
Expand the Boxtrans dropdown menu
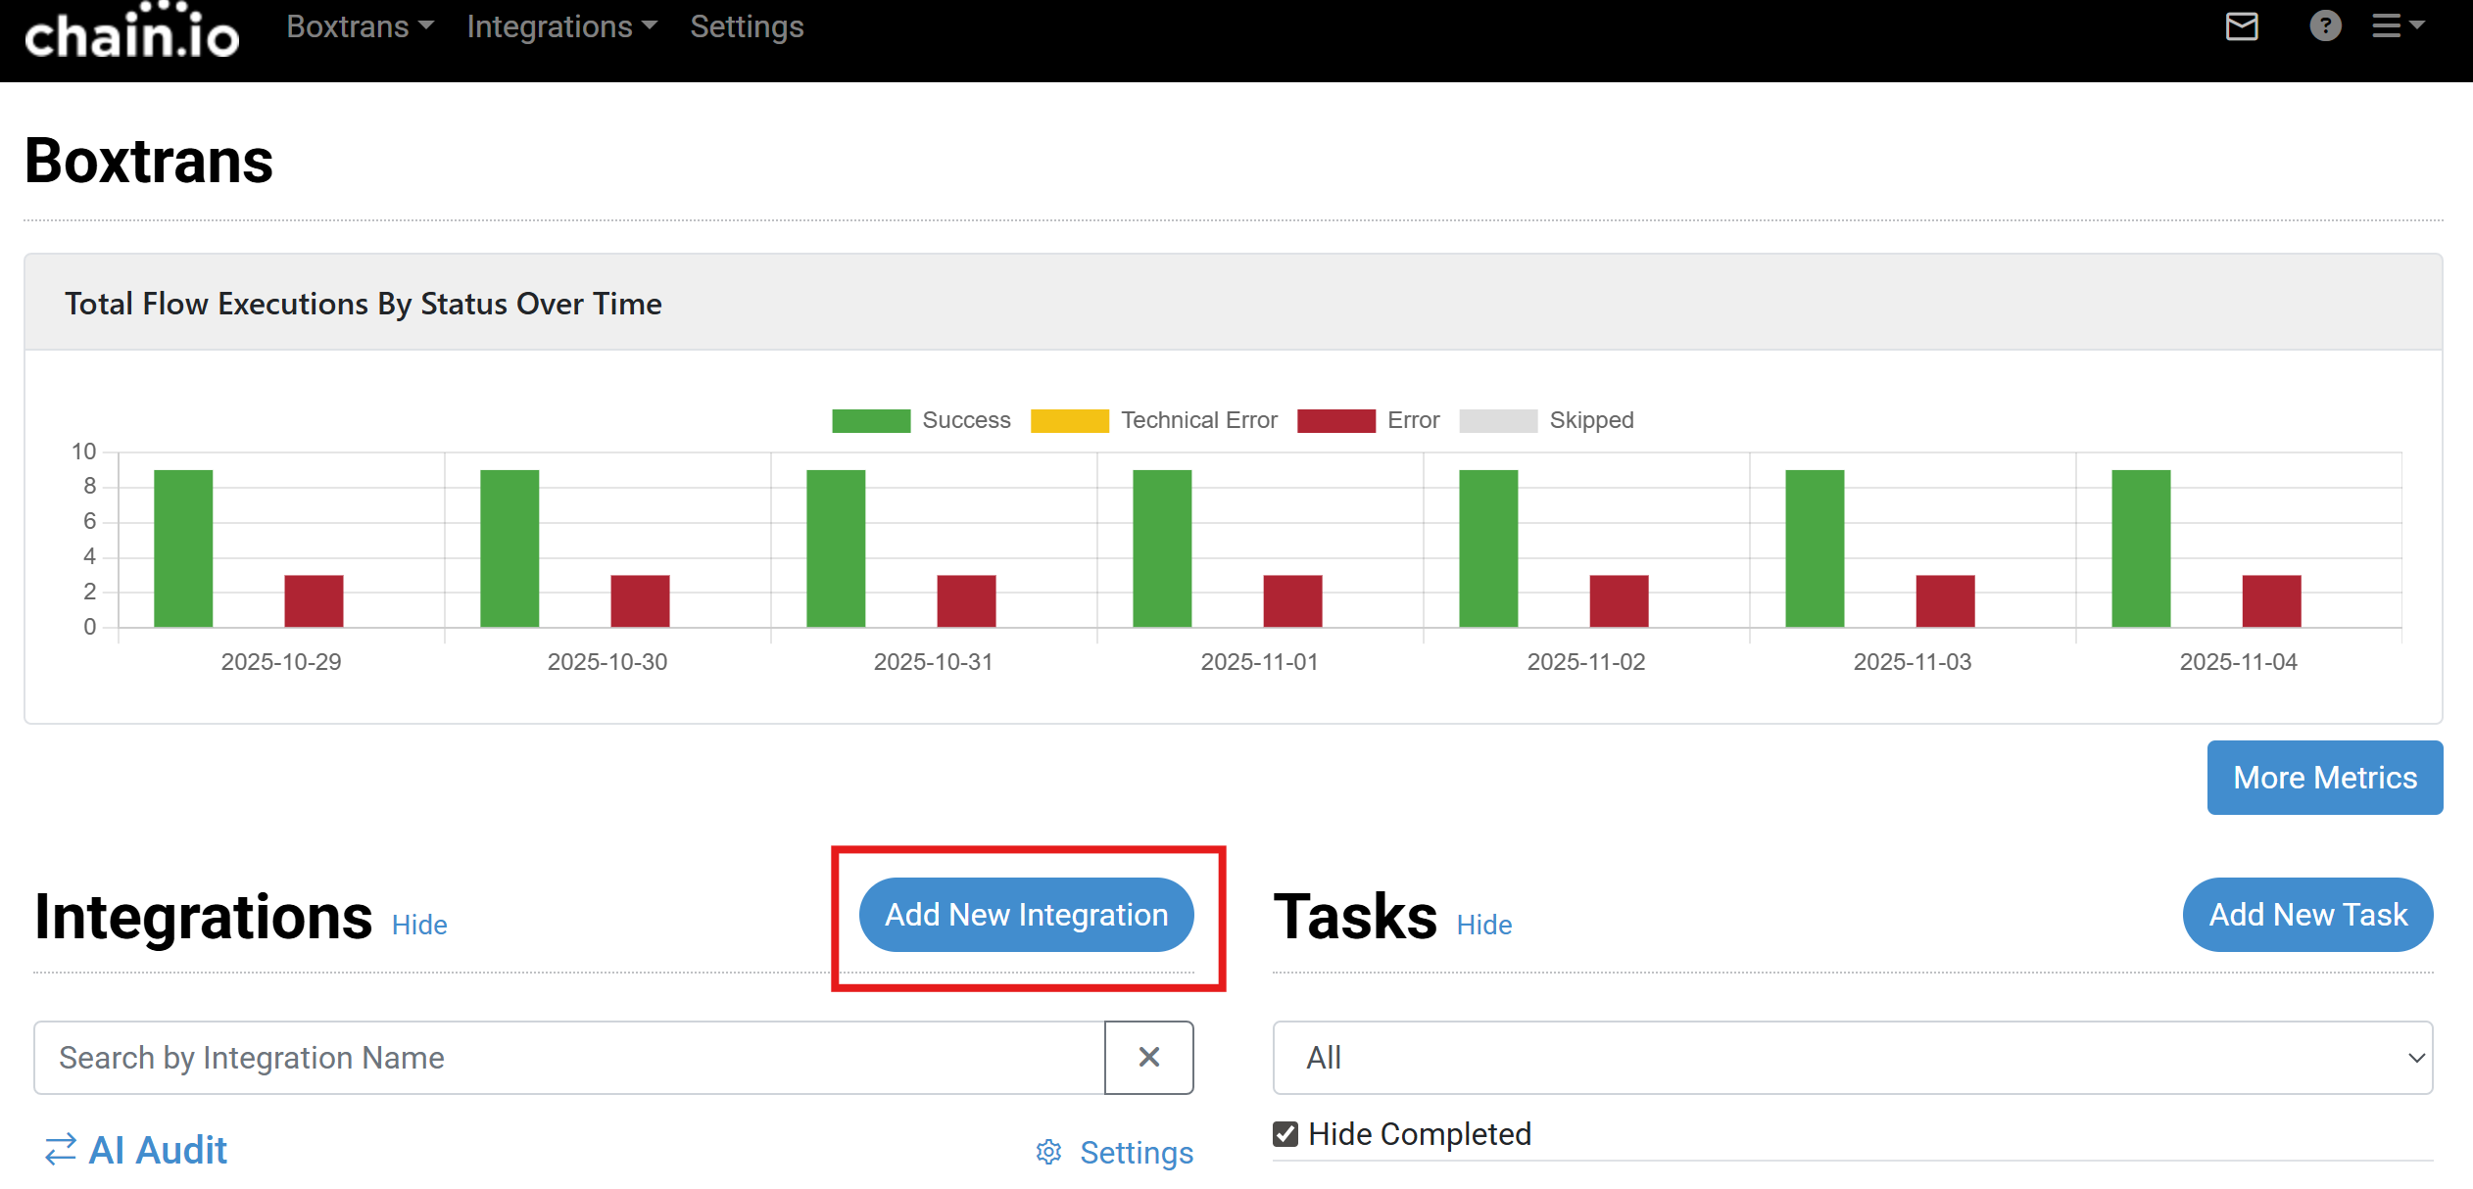pos(360,26)
